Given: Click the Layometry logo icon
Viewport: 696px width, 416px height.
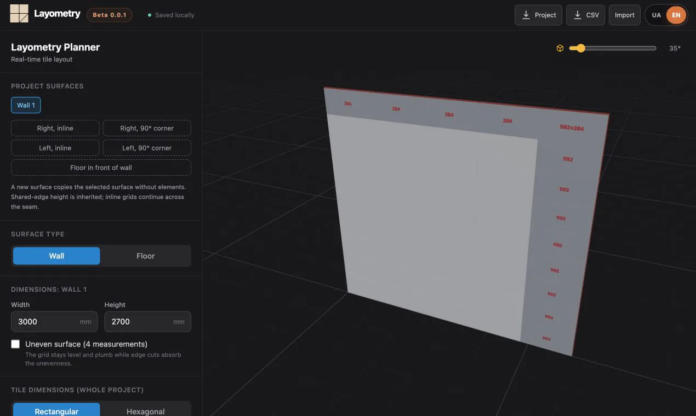Looking at the screenshot, I should pos(19,14).
